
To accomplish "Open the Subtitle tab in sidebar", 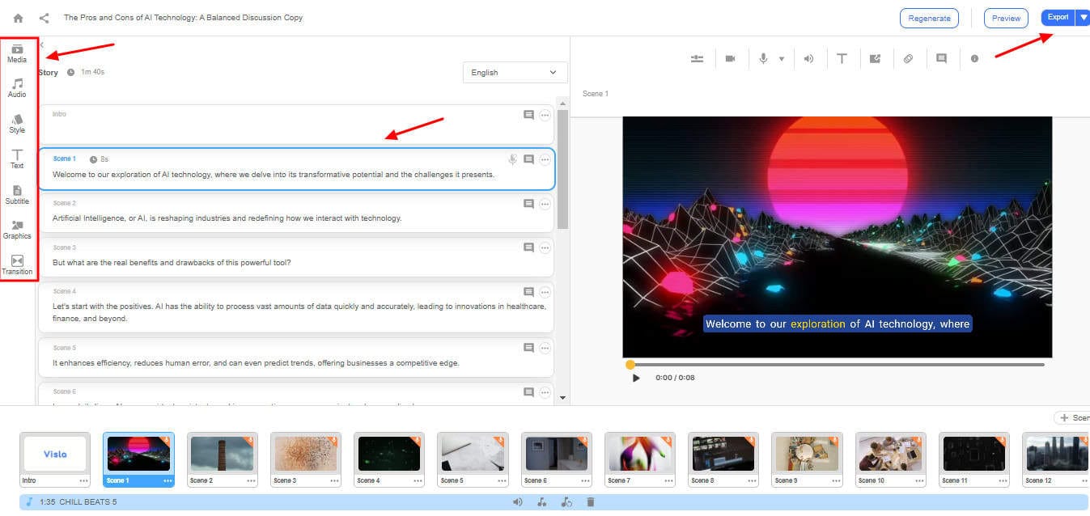I will [x=17, y=195].
